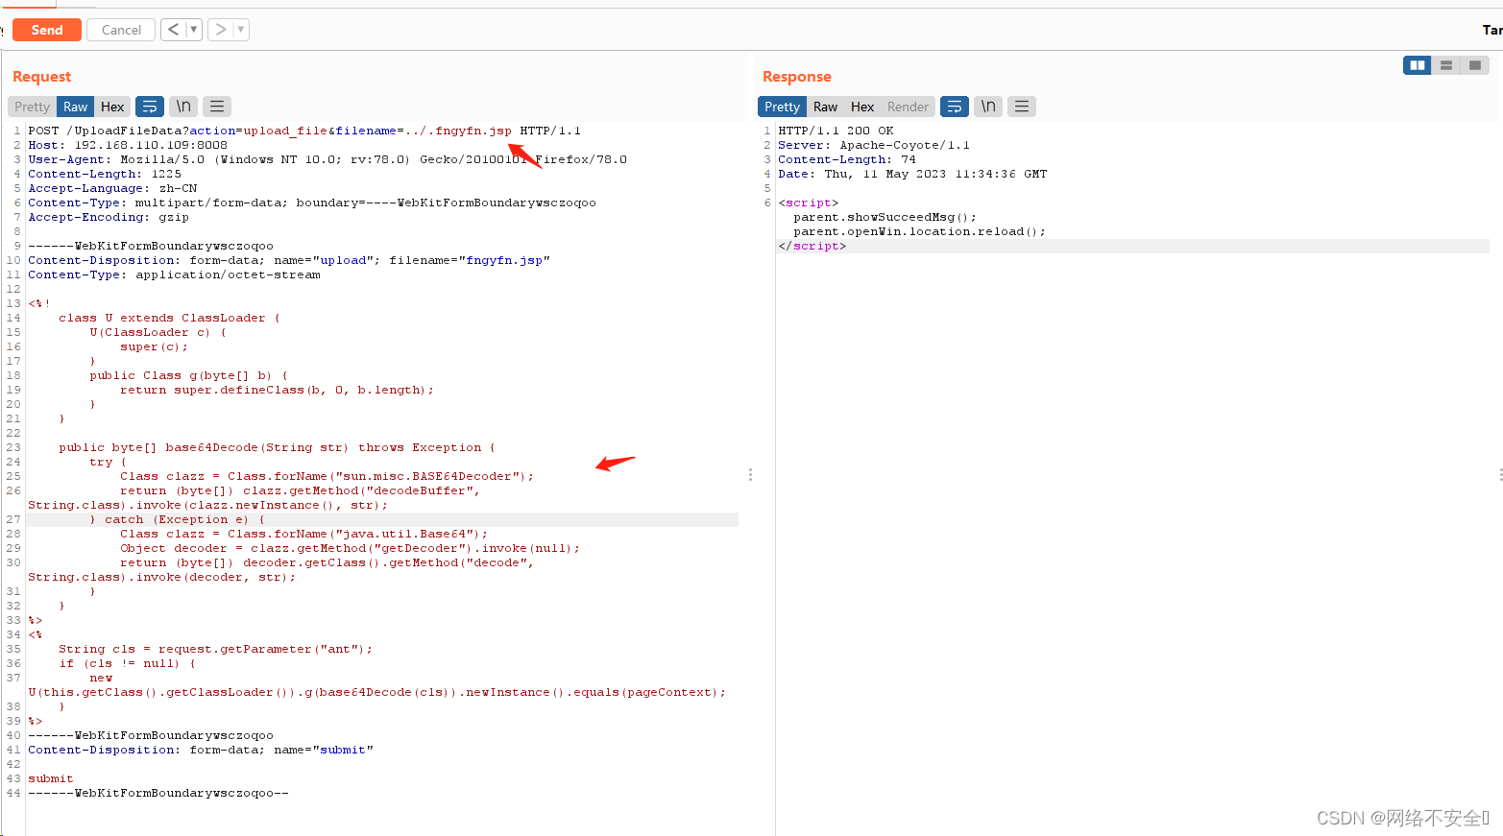Click the Request heading
The height and width of the screenshot is (836, 1503).
[41, 77]
